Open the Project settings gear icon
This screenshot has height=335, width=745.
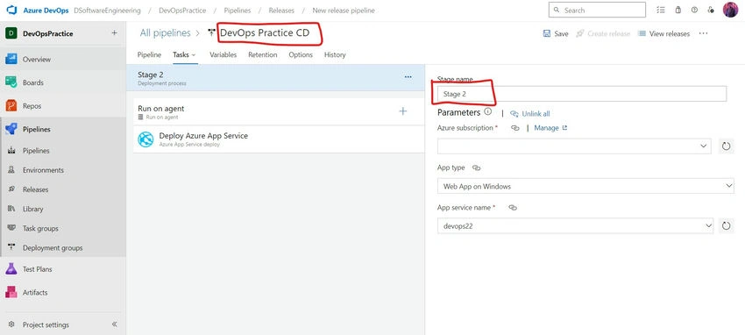point(12,325)
